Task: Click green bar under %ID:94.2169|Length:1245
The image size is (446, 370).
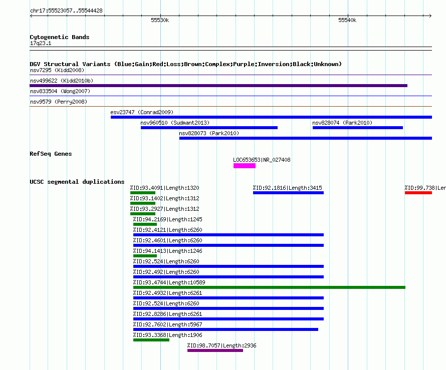Action: 145,224
